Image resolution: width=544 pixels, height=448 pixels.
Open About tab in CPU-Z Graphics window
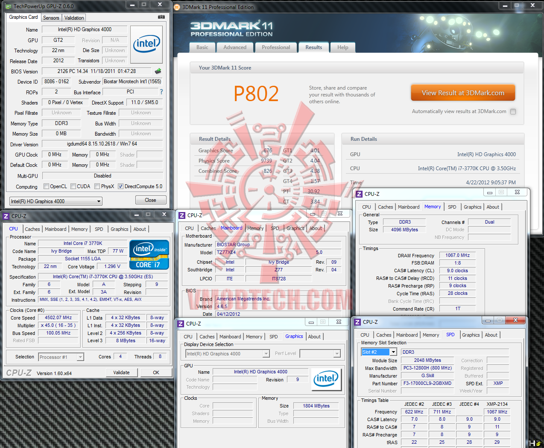pyautogui.click(x=314, y=337)
